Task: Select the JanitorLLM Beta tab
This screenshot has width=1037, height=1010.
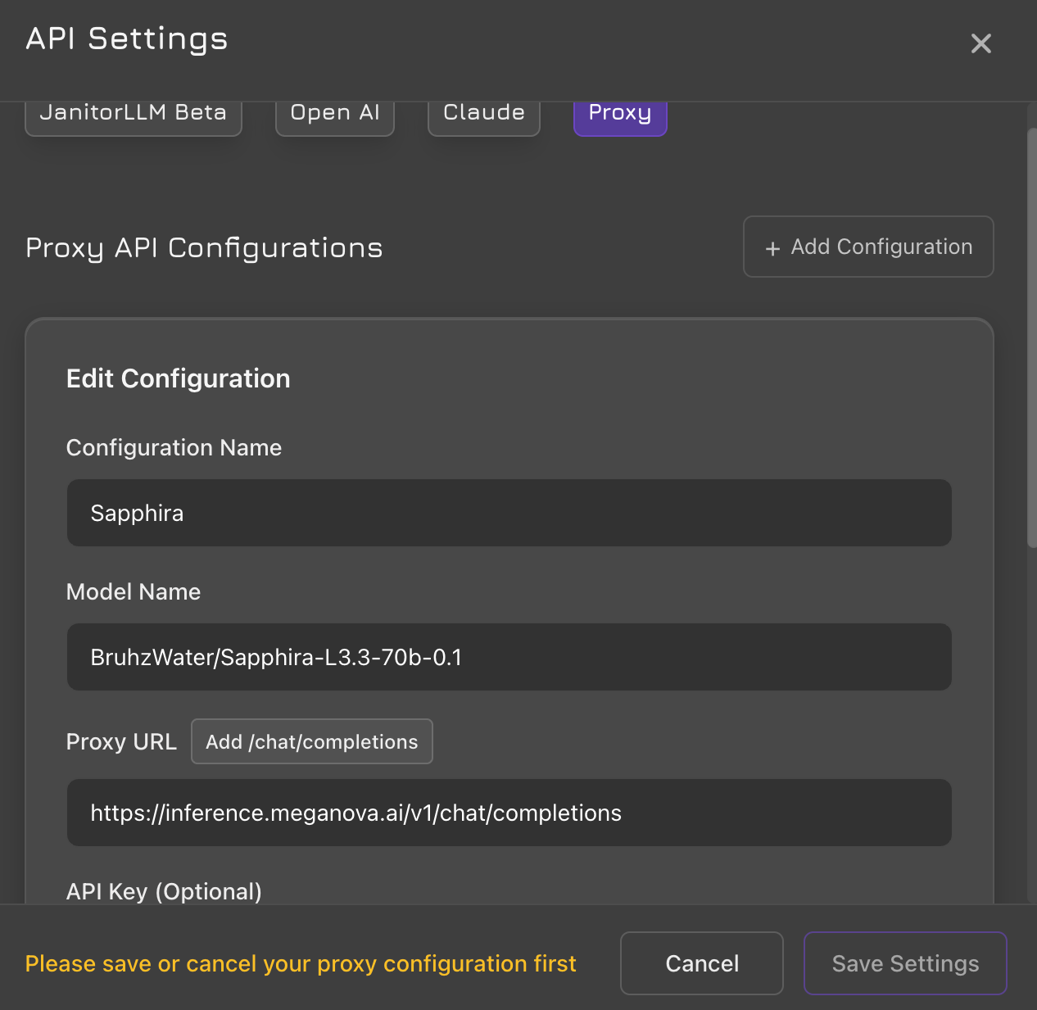Action: [x=133, y=112]
